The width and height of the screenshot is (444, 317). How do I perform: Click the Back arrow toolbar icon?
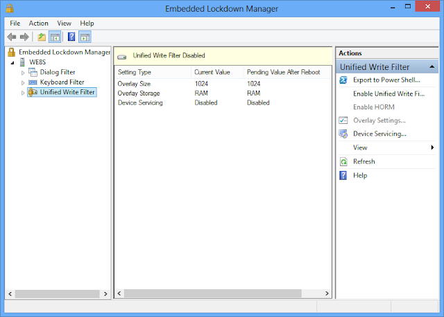(12, 37)
